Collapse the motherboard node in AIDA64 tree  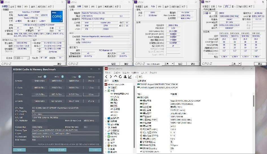pyautogui.click(x=106, y=91)
